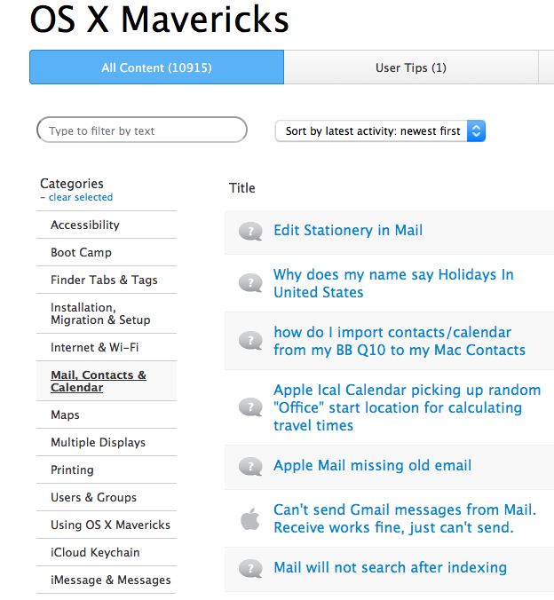Open Can't send Gmail messages thread

405,518
